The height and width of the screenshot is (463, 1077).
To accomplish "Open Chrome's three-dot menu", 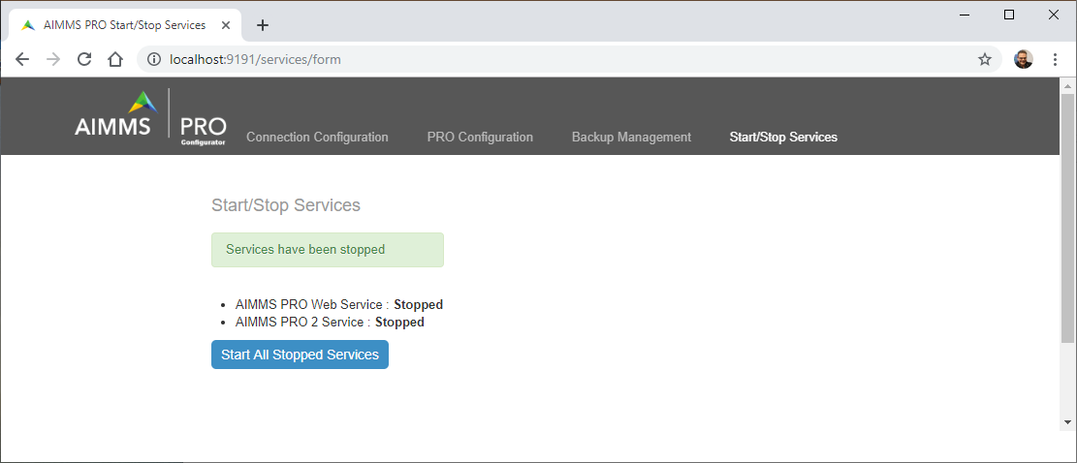I will [x=1055, y=60].
